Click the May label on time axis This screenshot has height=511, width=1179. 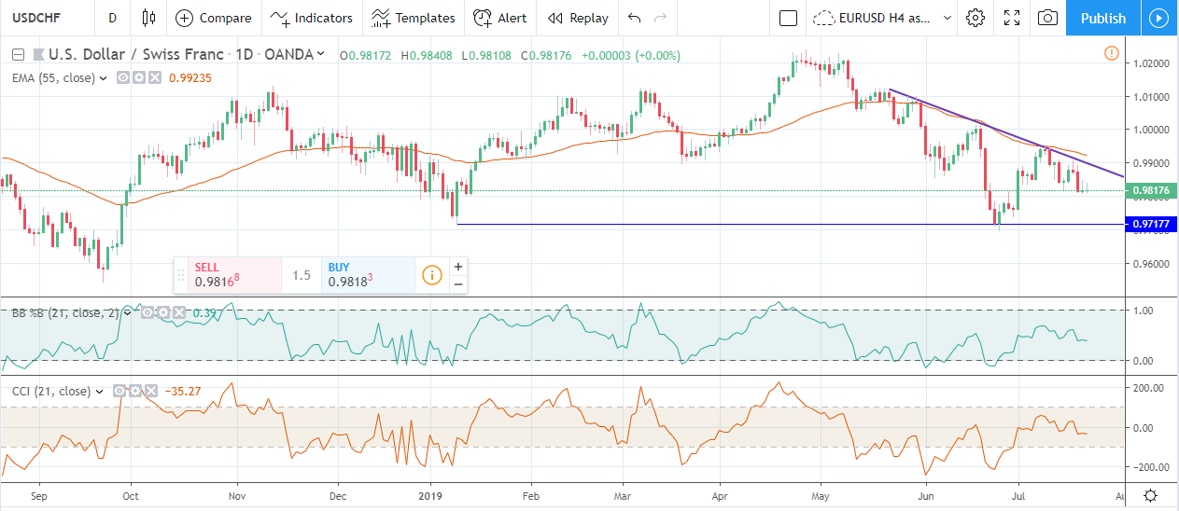tap(821, 495)
